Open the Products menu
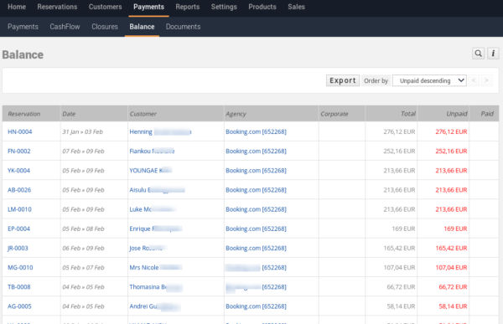This screenshot has height=324, width=503. coord(262,7)
